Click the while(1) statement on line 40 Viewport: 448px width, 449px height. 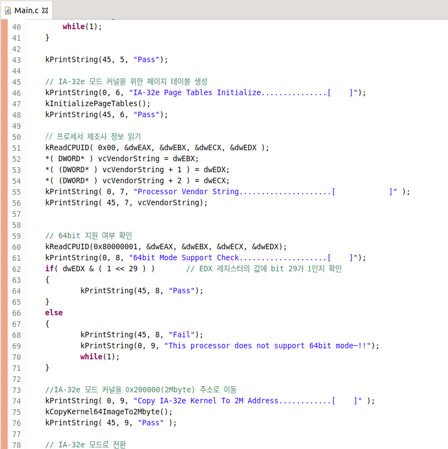coord(82,26)
